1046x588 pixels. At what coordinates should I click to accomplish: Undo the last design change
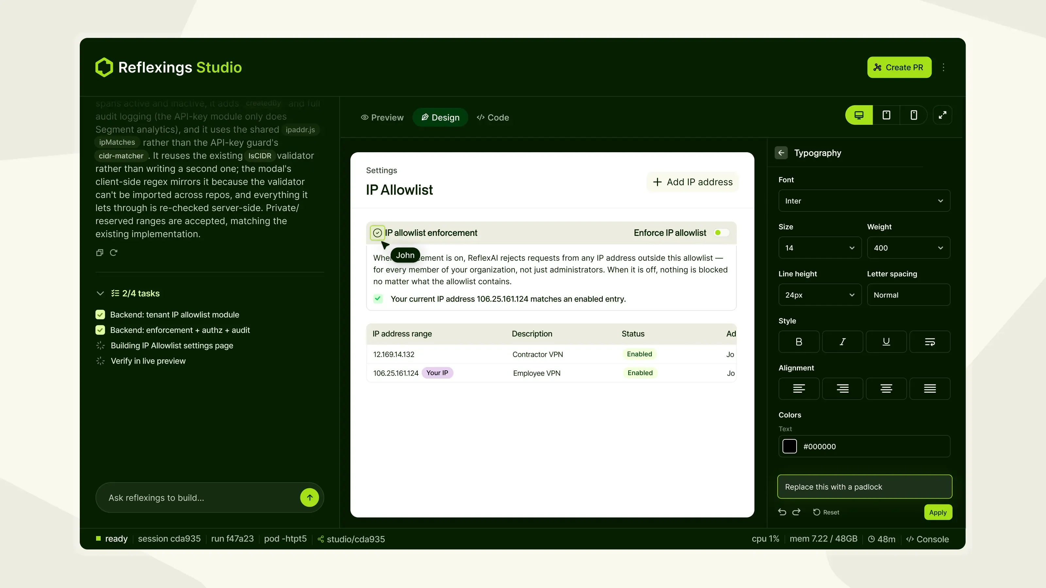click(x=782, y=512)
